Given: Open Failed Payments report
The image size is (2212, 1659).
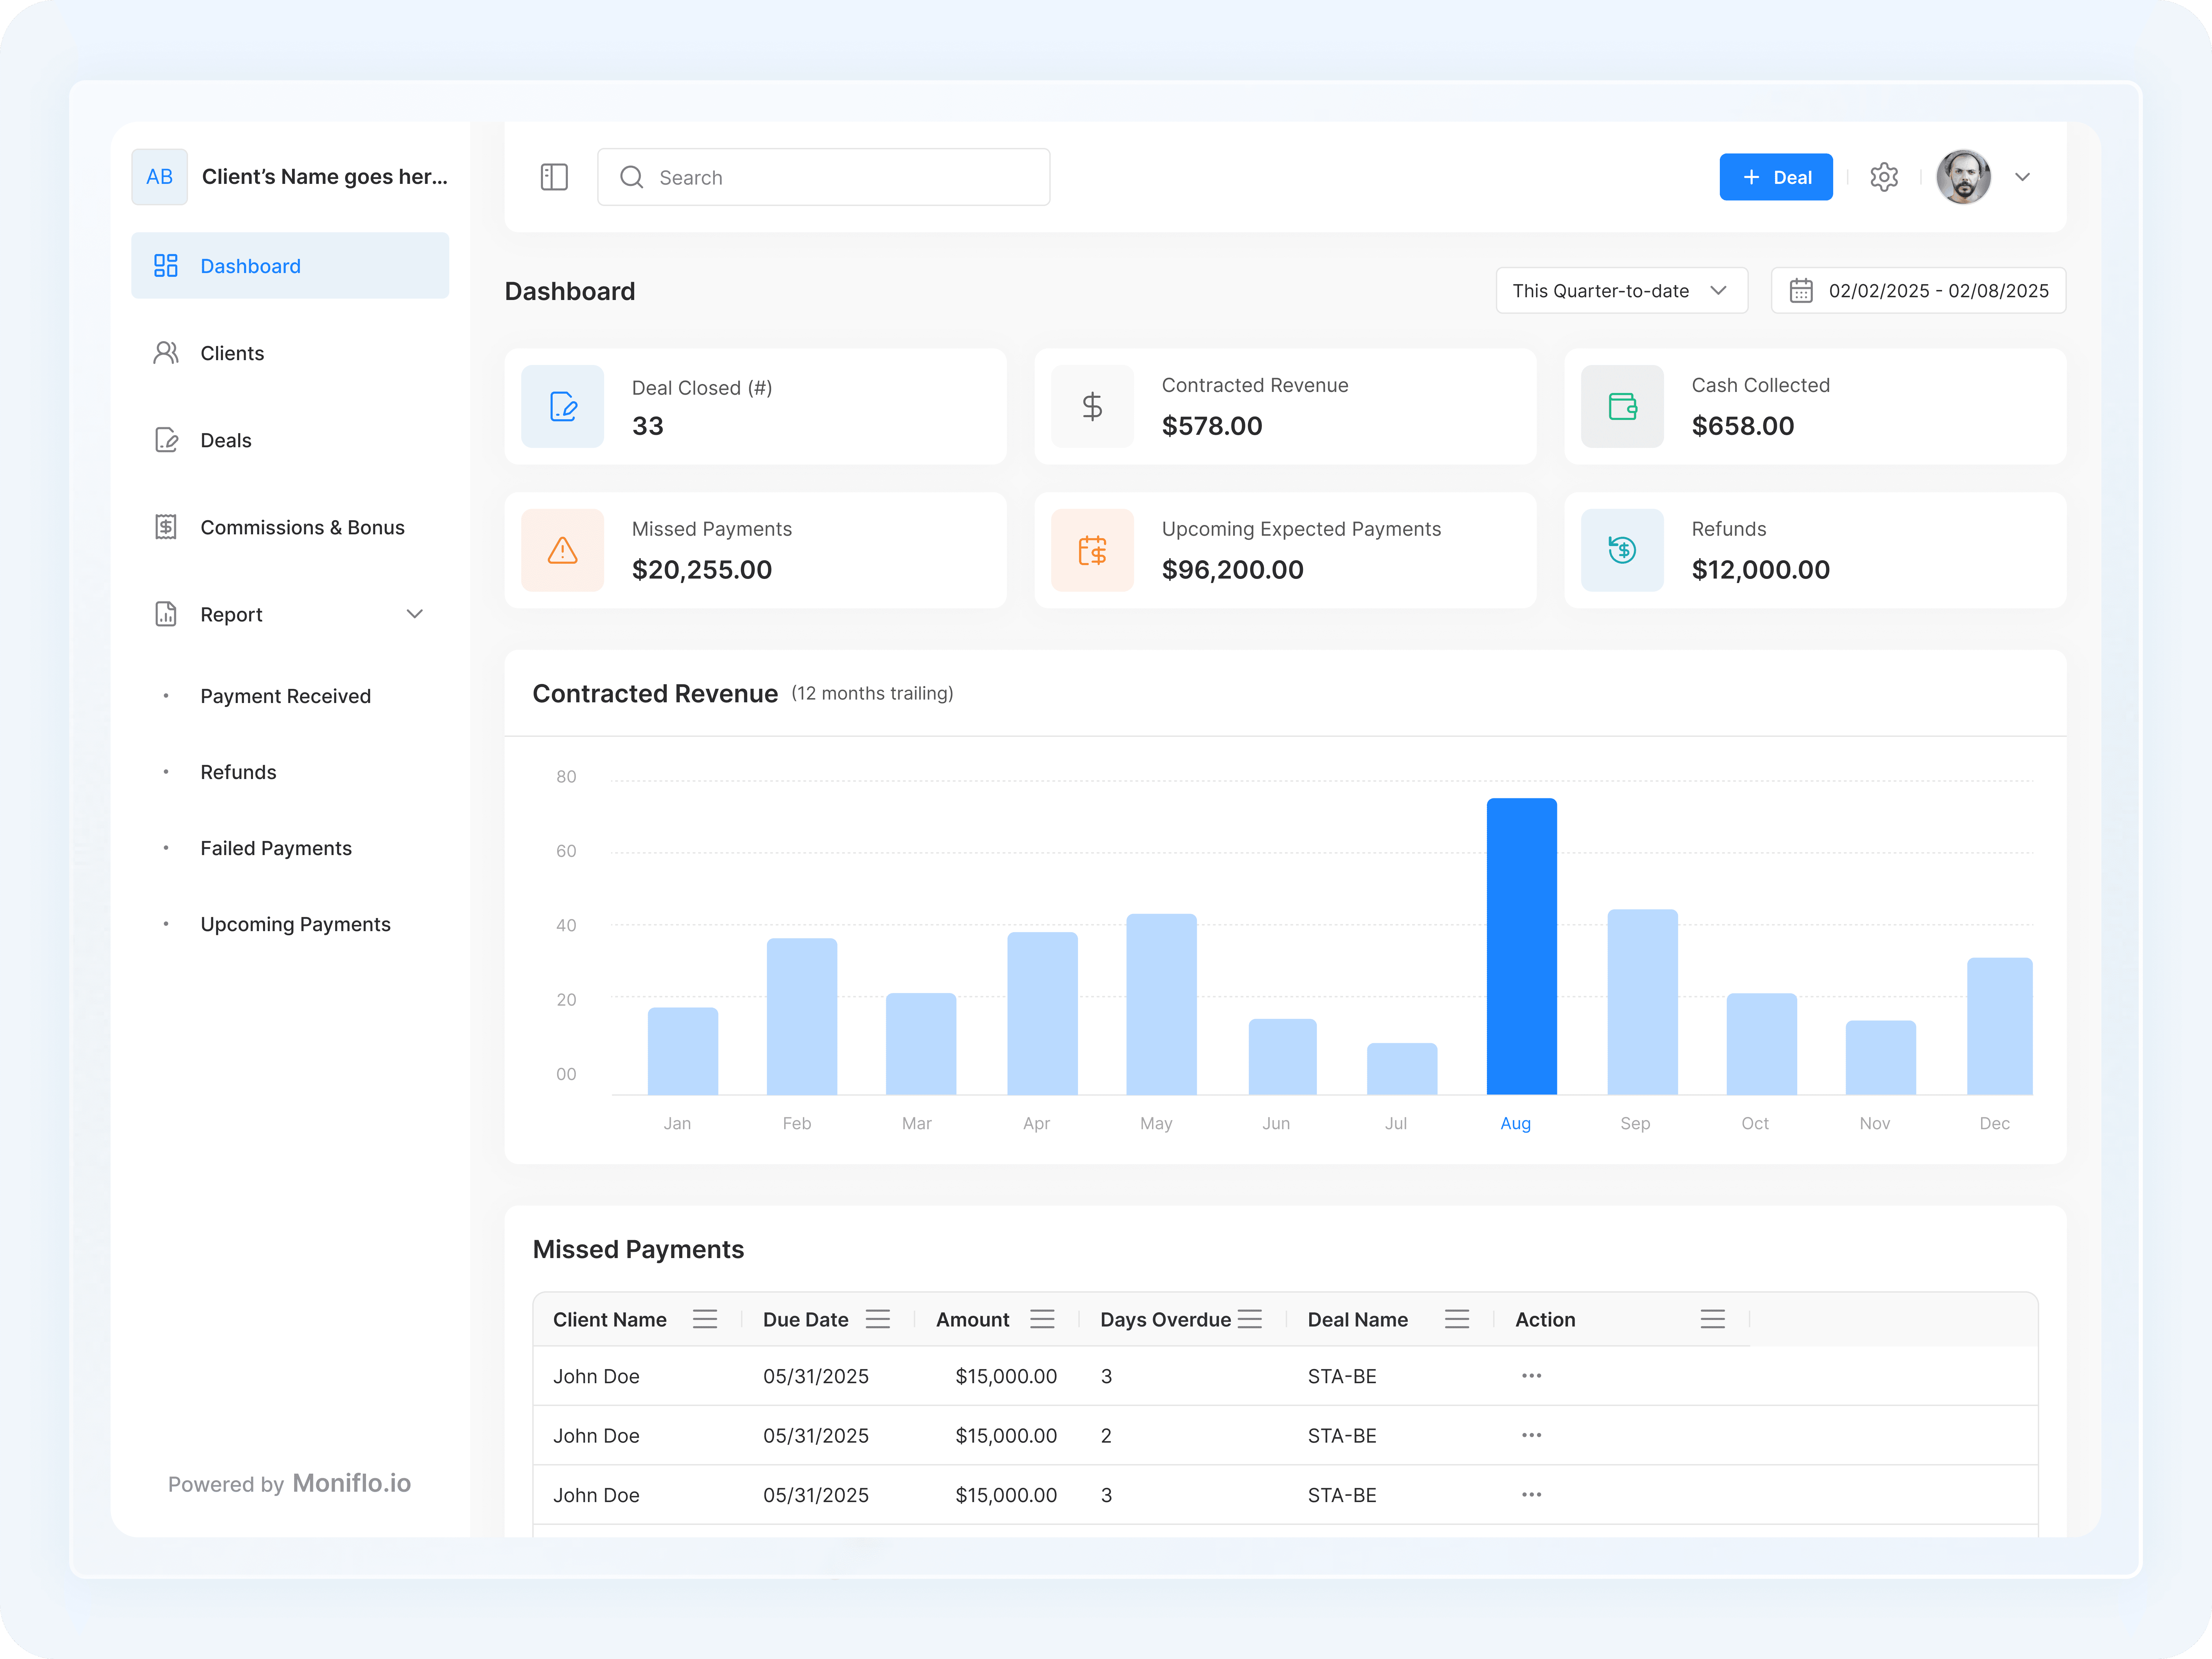Looking at the screenshot, I should pos(276,848).
